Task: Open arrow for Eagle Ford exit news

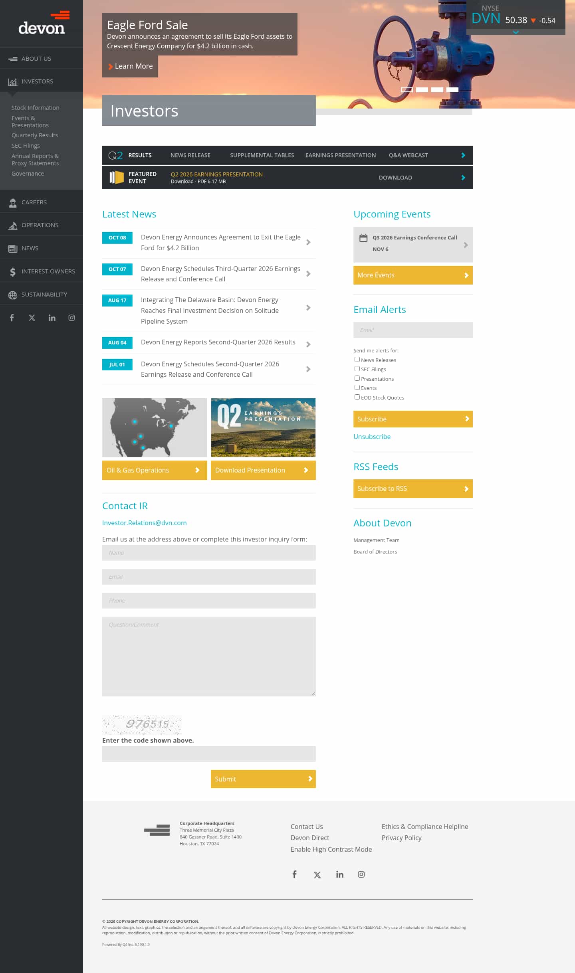Action: 308,242
